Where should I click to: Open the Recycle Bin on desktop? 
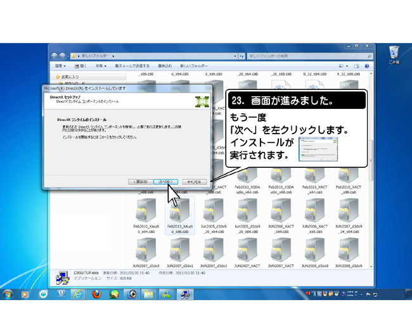click(x=394, y=54)
